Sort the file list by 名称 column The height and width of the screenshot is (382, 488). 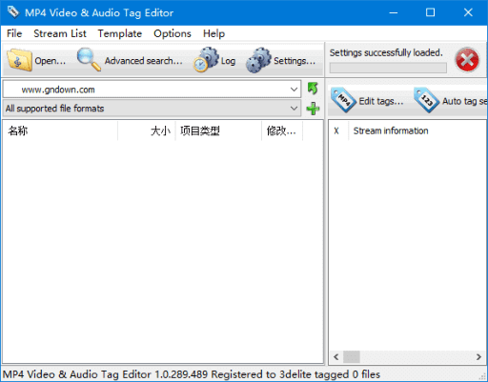point(60,131)
